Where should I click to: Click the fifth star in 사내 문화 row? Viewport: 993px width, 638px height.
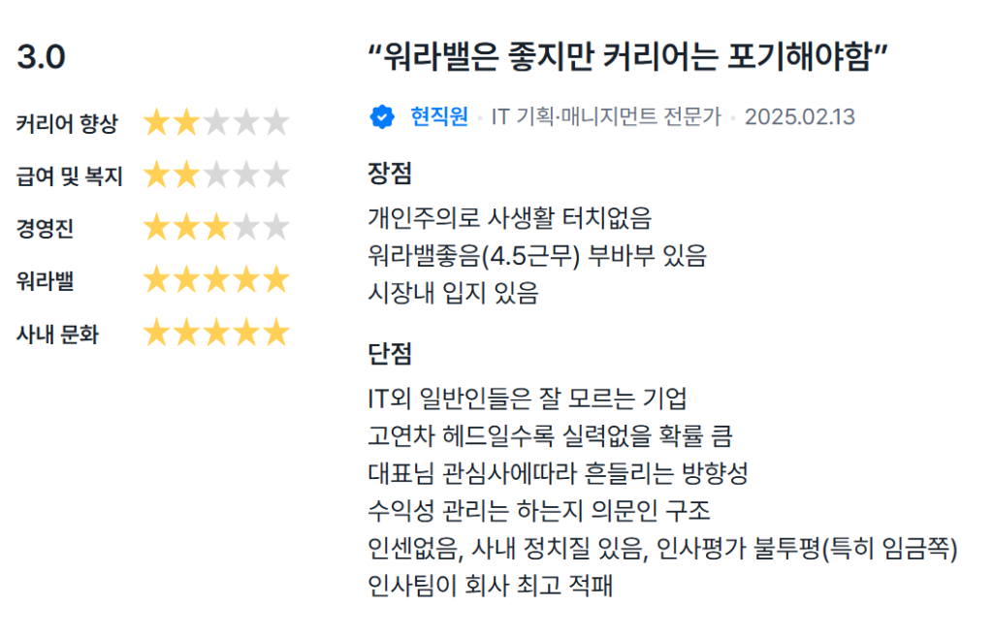coord(276,334)
